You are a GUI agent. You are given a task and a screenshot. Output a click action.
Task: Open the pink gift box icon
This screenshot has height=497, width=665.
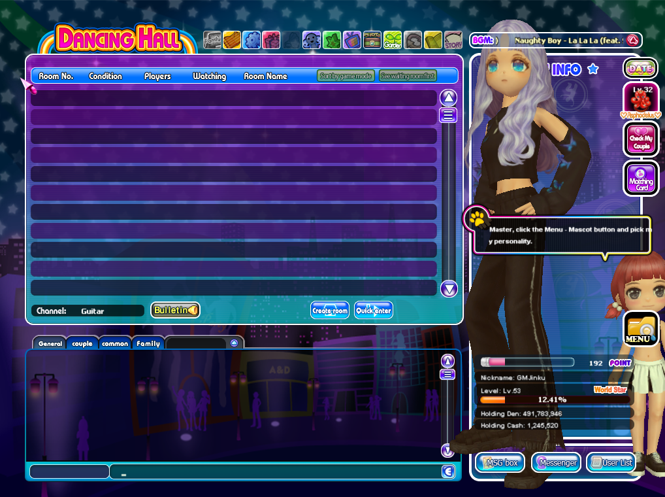pos(271,41)
